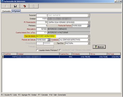Click the Cod.Enti column header
The width and height of the screenshot is (123, 97).
pos(10,54)
